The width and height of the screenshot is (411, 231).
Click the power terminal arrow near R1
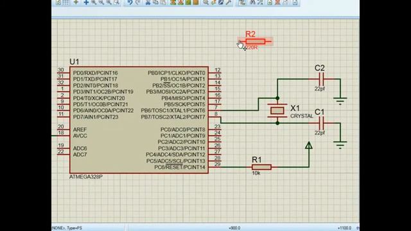click(309, 146)
